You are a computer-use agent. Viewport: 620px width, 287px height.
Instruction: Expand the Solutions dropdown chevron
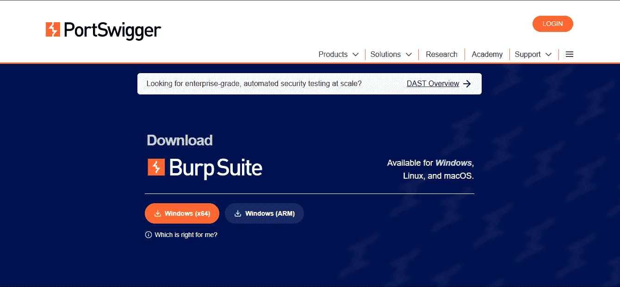[409, 55]
